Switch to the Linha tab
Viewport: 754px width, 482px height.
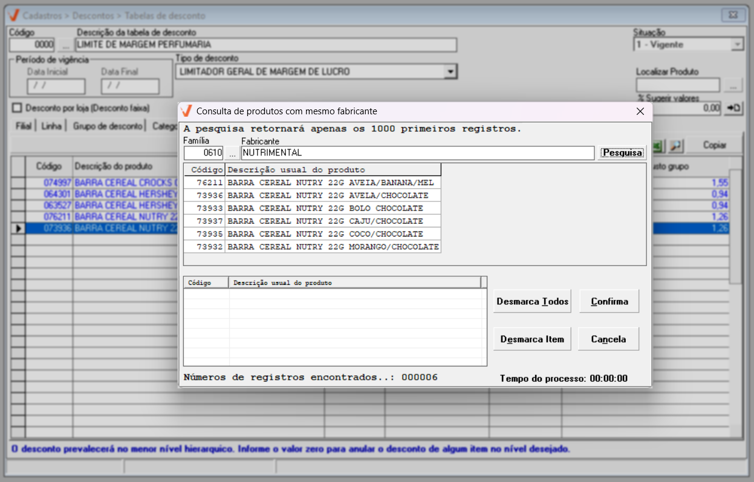point(51,126)
